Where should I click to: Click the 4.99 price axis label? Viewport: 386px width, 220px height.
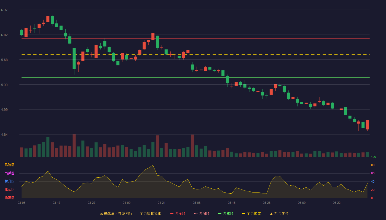(4, 110)
